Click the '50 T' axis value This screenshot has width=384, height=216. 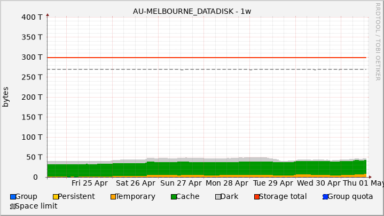click(34, 157)
